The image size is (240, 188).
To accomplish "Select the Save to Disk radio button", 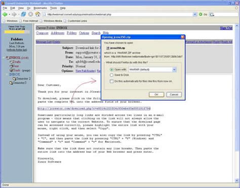I will (x=111, y=75).
